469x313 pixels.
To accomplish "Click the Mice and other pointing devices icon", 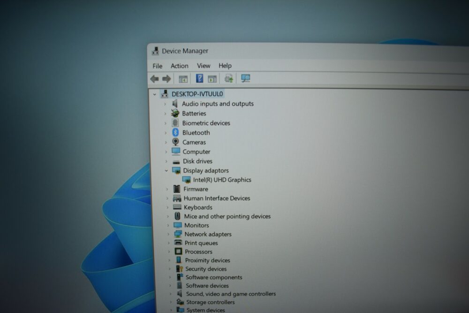I will (177, 216).
